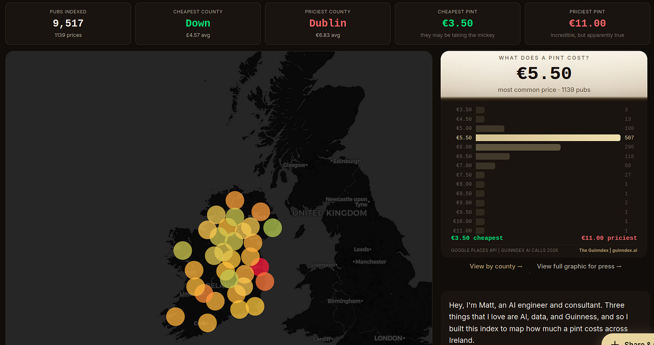Click the Birmingham label on the map
Screen dimensions: 654x345
[344, 301]
